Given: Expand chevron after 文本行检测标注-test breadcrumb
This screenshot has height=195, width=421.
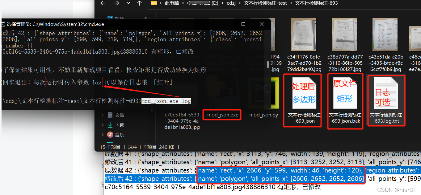Looking at the screenshot, I should pos(291,3).
